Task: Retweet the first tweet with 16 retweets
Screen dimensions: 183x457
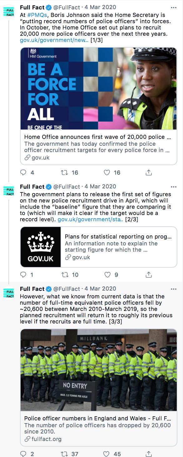Action: coord(64,172)
